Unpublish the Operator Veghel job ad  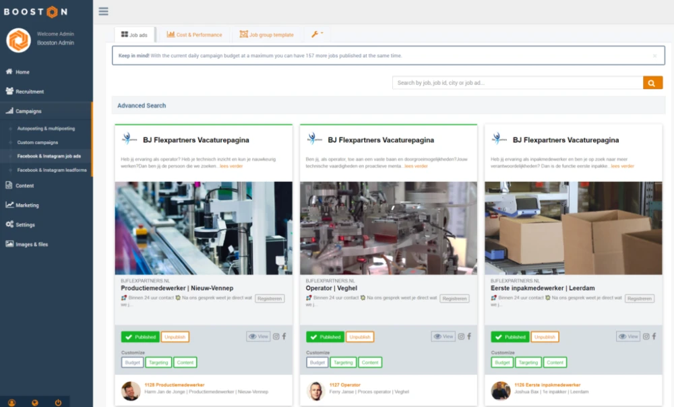click(360, 337)
